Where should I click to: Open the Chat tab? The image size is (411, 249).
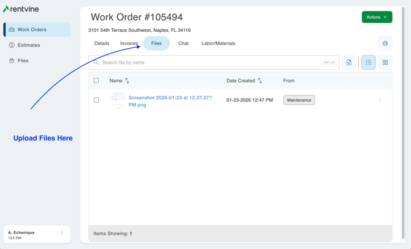pyautogui.click(x=183, y=43)
